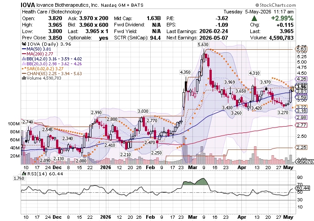Click the Bid quote 3.960 x 600
Image resolution: width=314 pixels, height=221 pixels.
[94, 25]
